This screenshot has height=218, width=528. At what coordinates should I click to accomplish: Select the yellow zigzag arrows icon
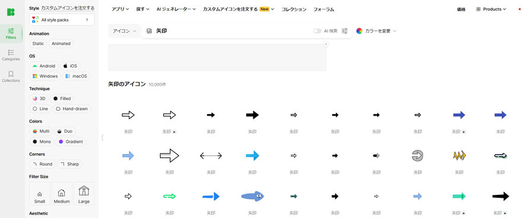(459, 155)
